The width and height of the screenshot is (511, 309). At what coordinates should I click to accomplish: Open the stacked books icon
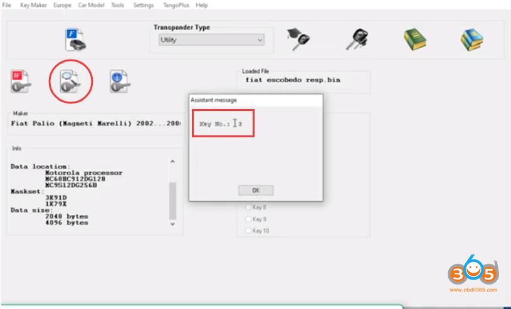tap(471, 39)
